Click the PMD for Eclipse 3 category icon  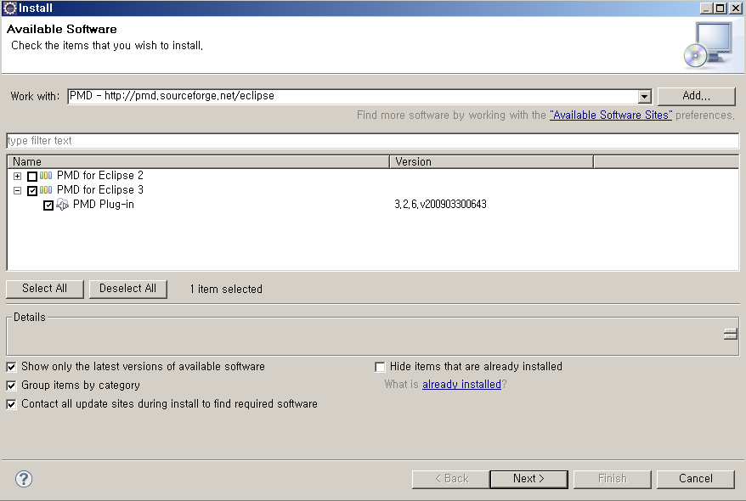coord(46,190)
